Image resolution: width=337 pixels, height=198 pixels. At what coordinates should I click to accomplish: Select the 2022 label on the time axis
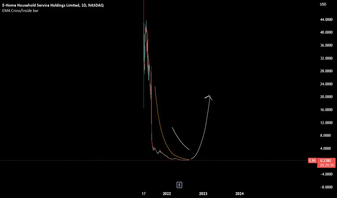coord(167,194)
